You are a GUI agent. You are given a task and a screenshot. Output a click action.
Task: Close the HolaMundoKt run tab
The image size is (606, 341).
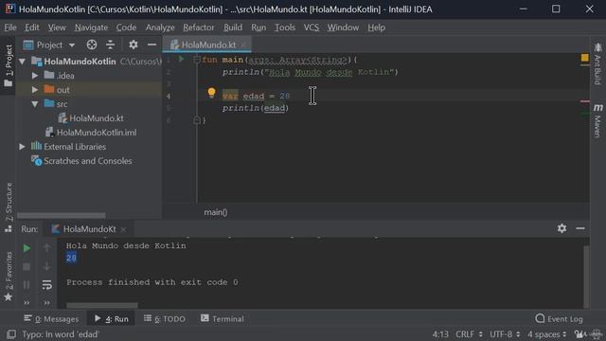[123, 229]
